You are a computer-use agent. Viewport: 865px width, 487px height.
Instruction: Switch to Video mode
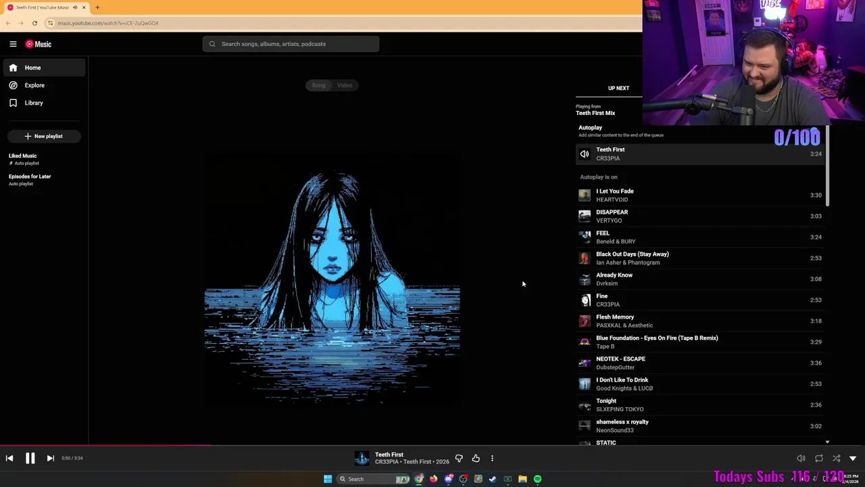tap(345, 85)
